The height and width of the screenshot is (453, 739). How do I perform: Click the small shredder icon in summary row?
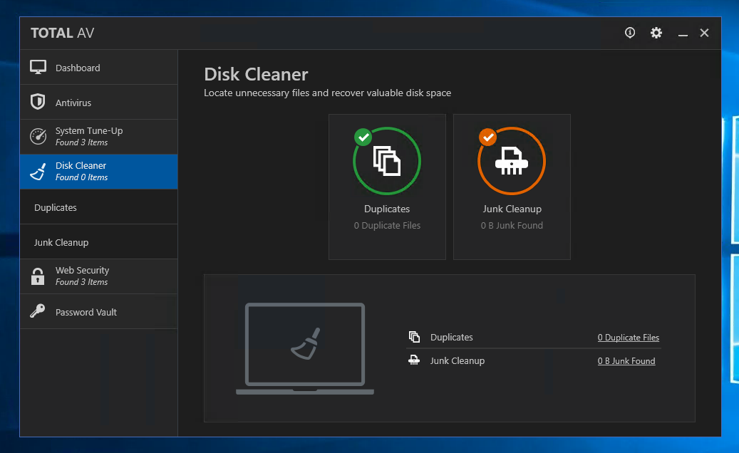click(414, 360)
